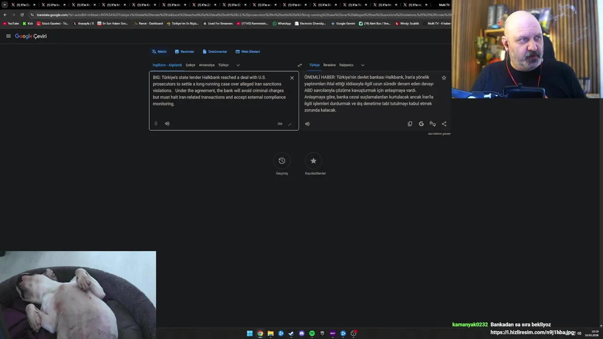The width and height of the screenshot is (603, 339).
Task: Open the Google Translate main menu
Action: click(8, 36)
